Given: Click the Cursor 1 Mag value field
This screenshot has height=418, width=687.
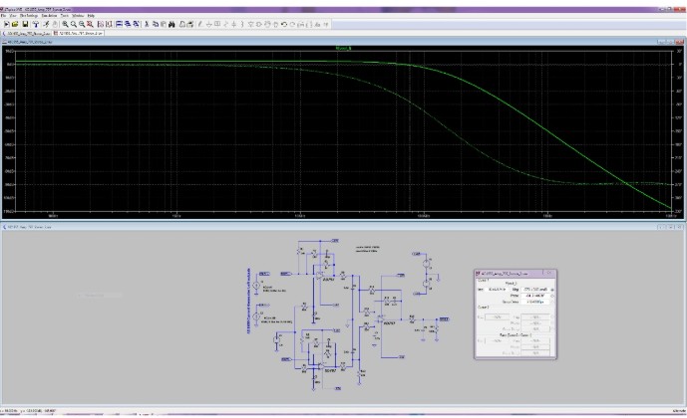Looking at the screenshot, I should (x=535, y=290).
